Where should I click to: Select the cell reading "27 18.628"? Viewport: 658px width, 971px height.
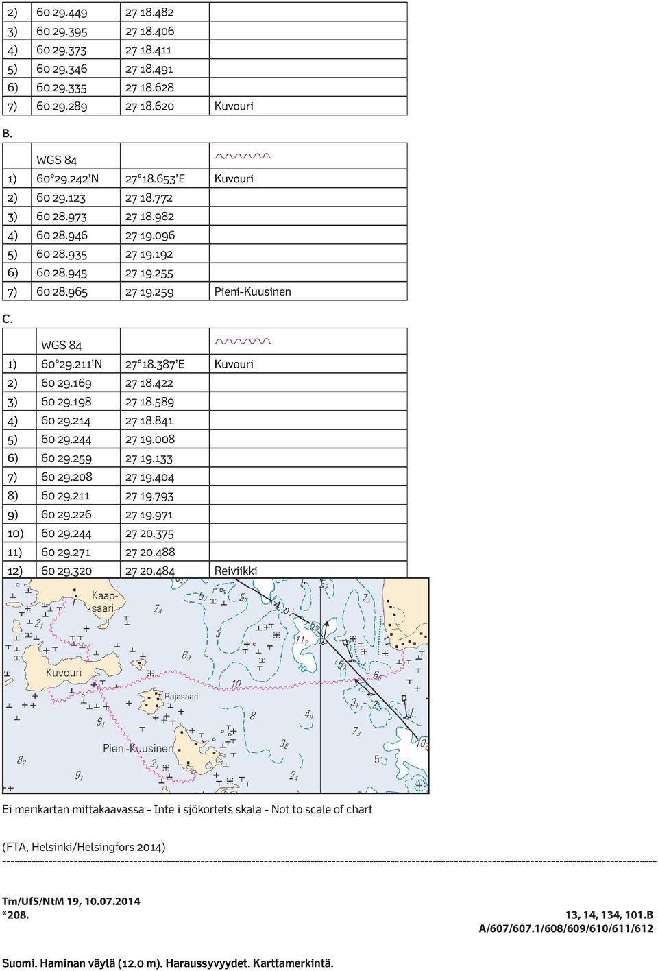(149, 87)
